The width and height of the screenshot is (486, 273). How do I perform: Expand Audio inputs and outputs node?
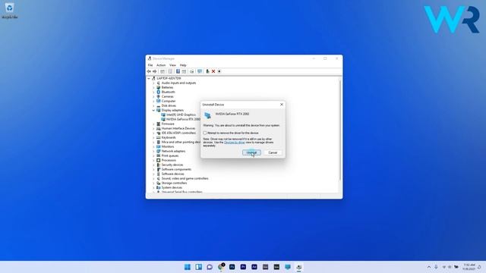pyautogui.click(x=153, y=83)
